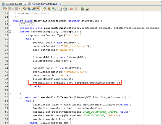The image size is (162, 125).
Task: Start macro recording with red circle
Action: tap(71, 9)
